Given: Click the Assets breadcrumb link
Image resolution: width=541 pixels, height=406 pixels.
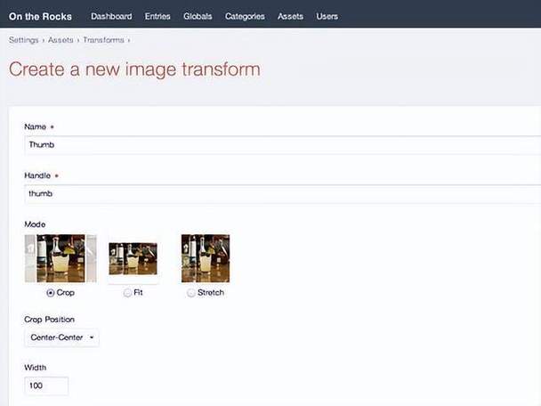Looking at the screenshot, I should (x=61, y=40).
